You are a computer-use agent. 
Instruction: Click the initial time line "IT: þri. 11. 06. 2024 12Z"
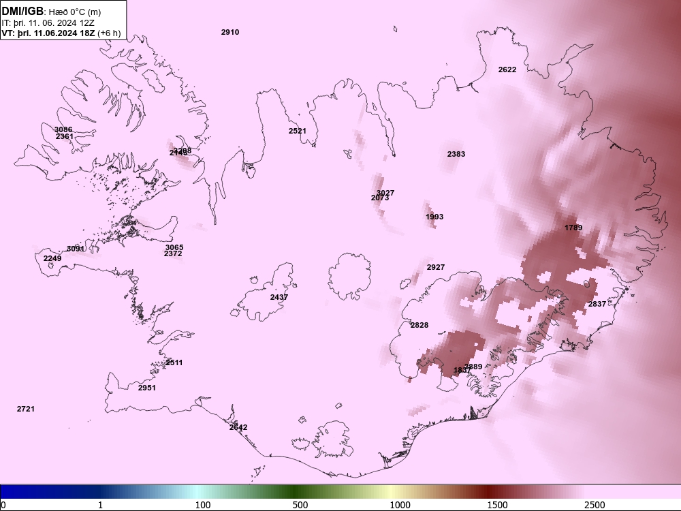(x=48, y=23)
